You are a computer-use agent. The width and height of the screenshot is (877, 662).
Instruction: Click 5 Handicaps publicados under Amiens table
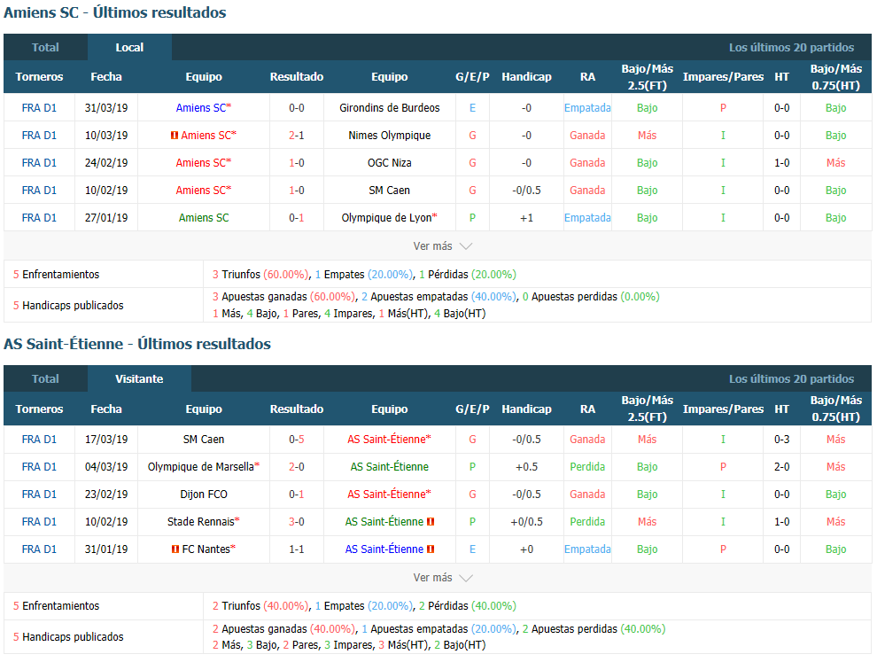coord(68,305)
